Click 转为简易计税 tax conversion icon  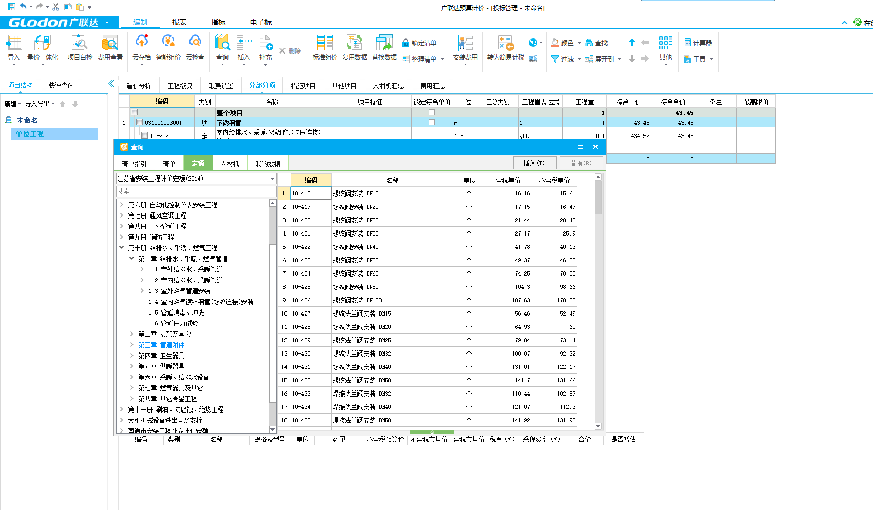click(x=506, y=43)
